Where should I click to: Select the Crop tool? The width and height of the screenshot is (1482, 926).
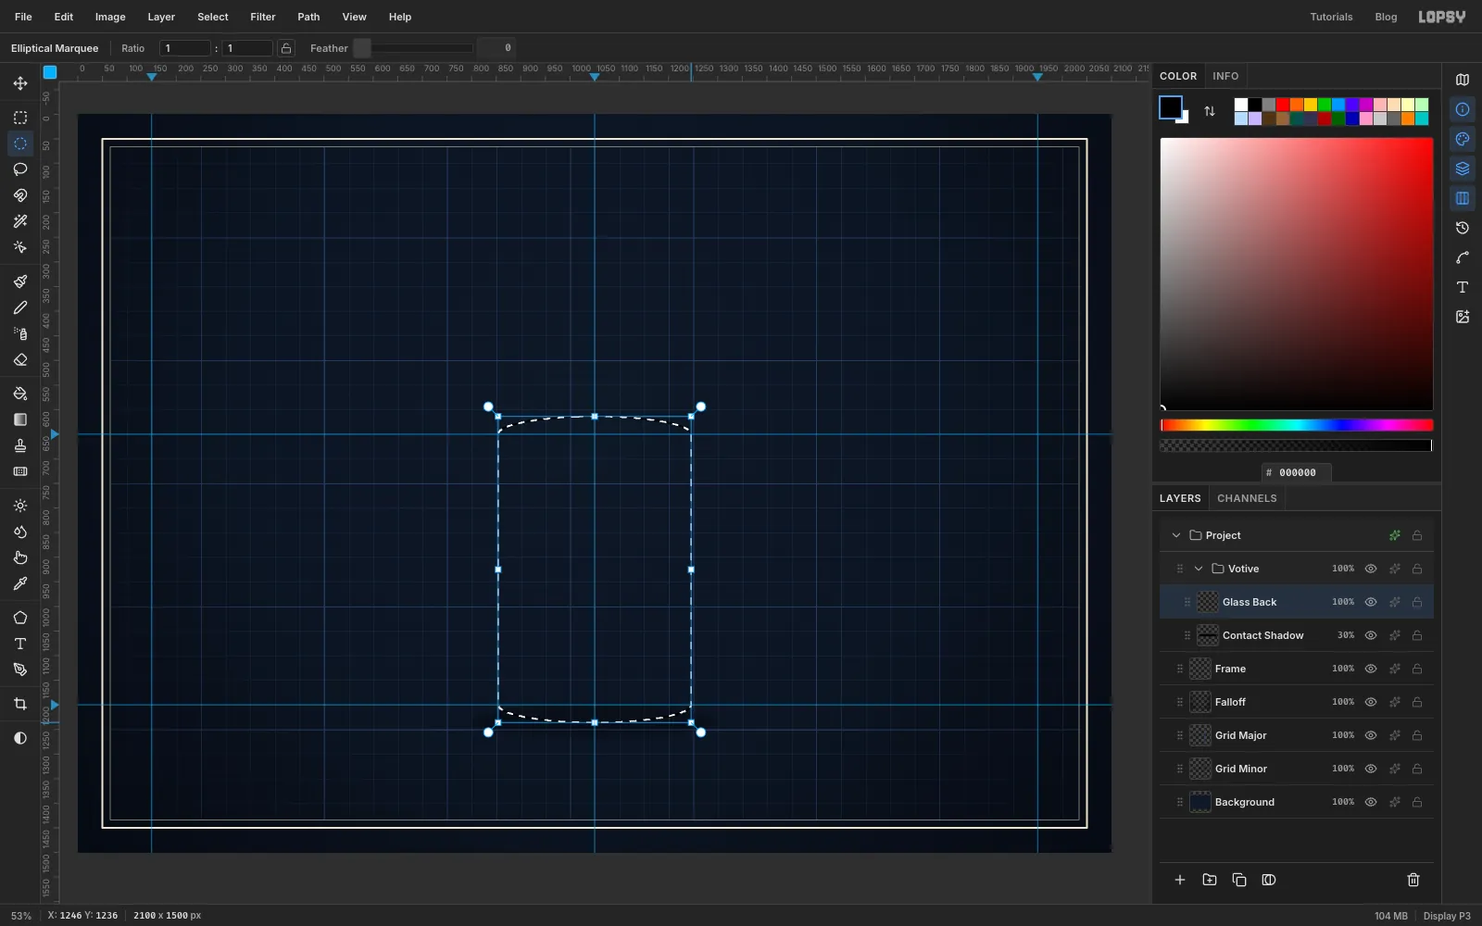pyautogui.click(x=20, y=704)
